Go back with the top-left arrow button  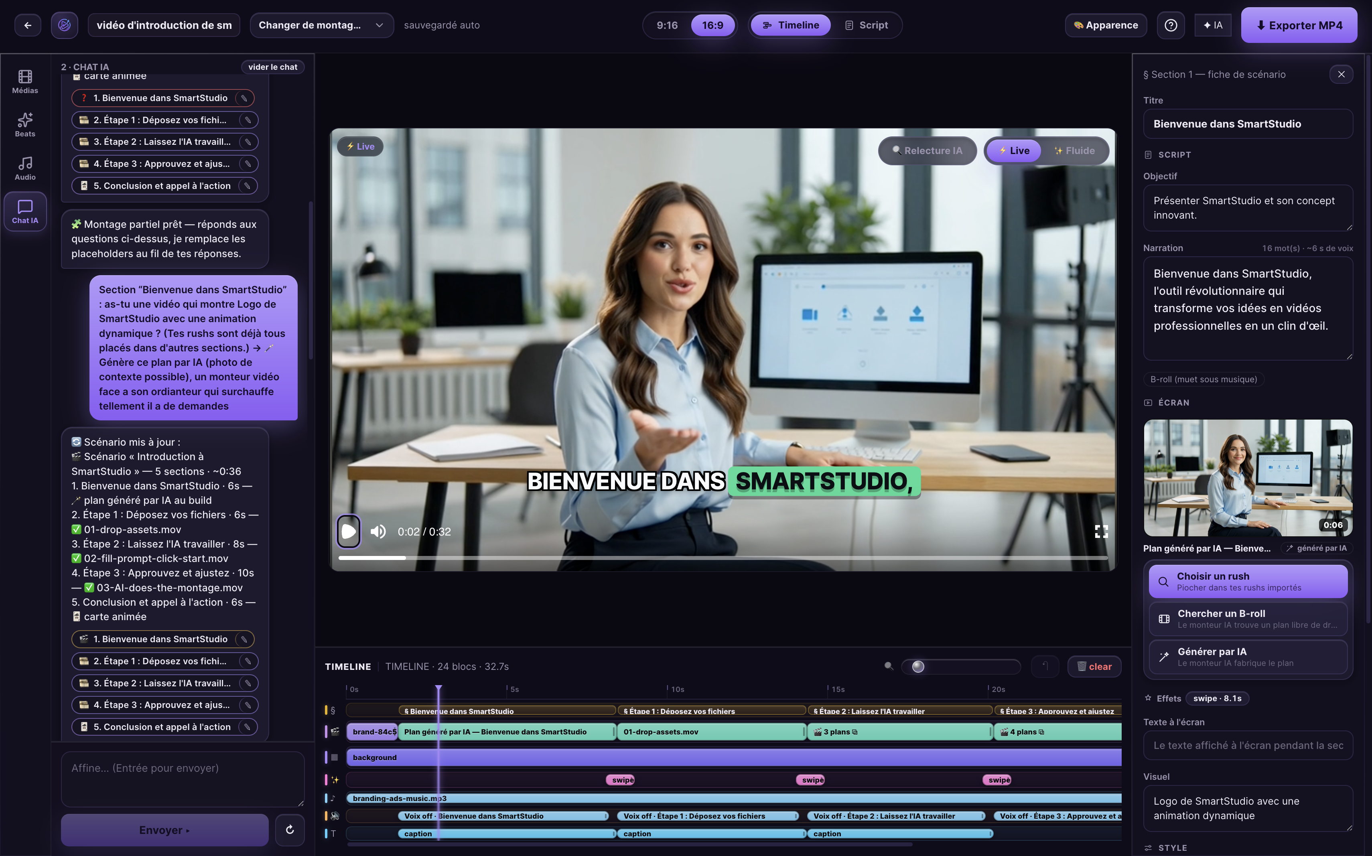[28, 25]
